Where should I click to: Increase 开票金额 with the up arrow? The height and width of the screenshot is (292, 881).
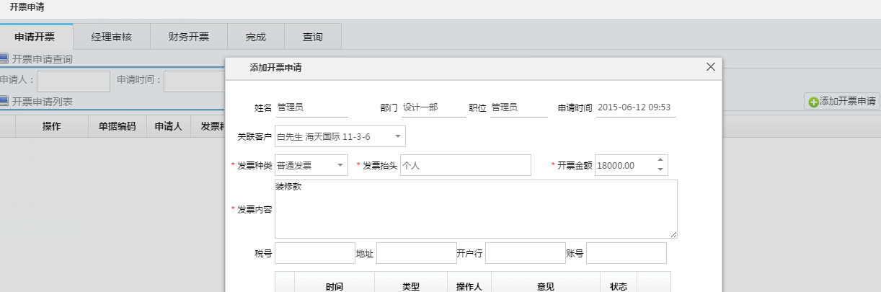(x=660, y=160)
